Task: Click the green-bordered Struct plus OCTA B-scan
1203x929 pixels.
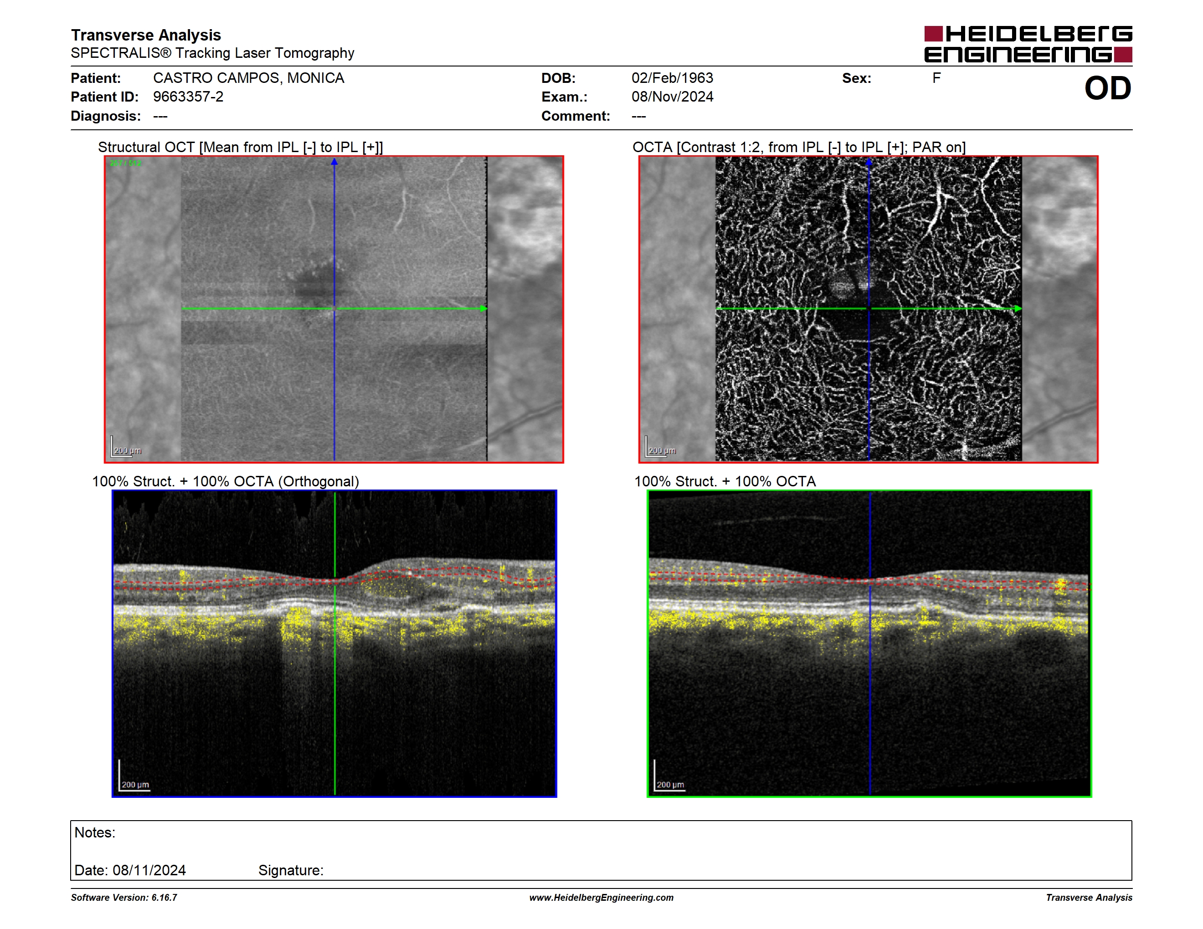Action: pos(869,643)
